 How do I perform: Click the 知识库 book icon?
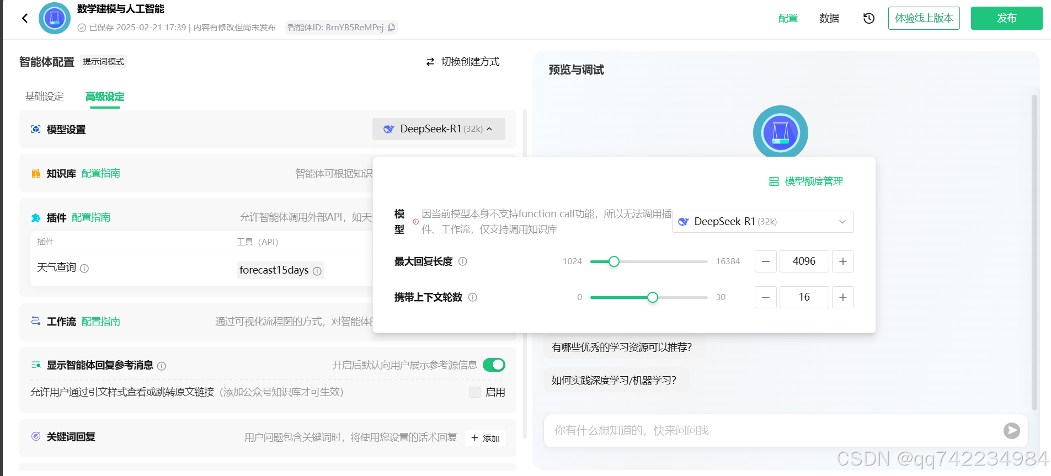tap(36, 173)
